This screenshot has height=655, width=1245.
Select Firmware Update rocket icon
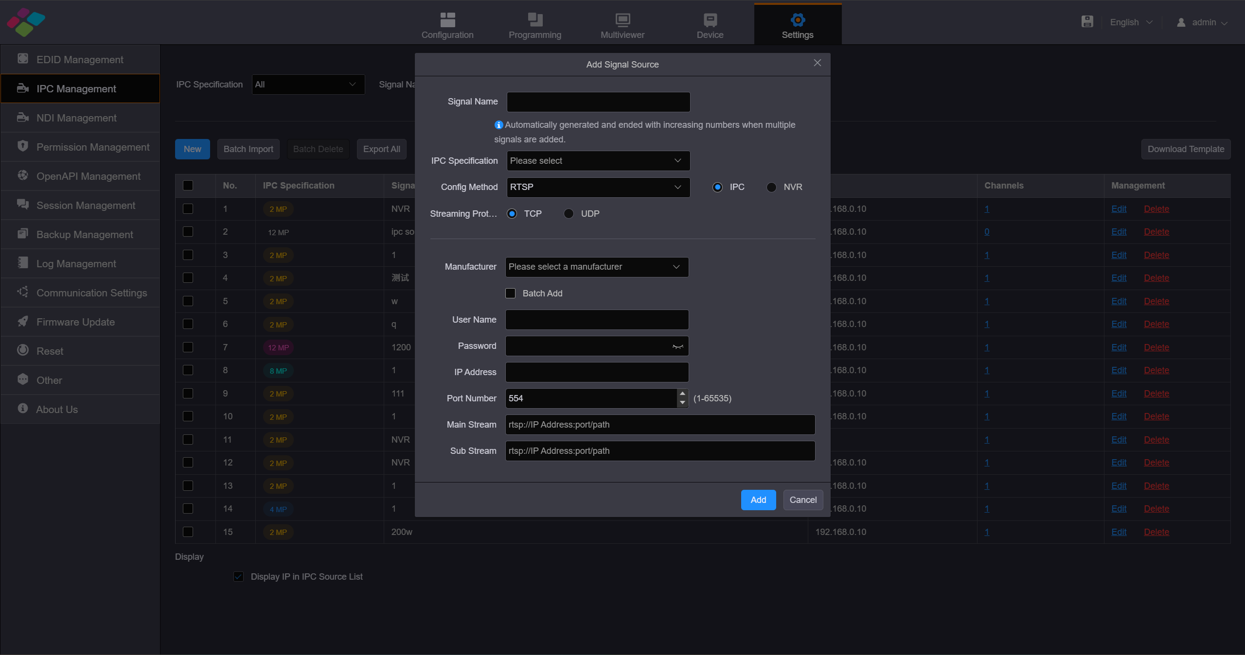22,322
